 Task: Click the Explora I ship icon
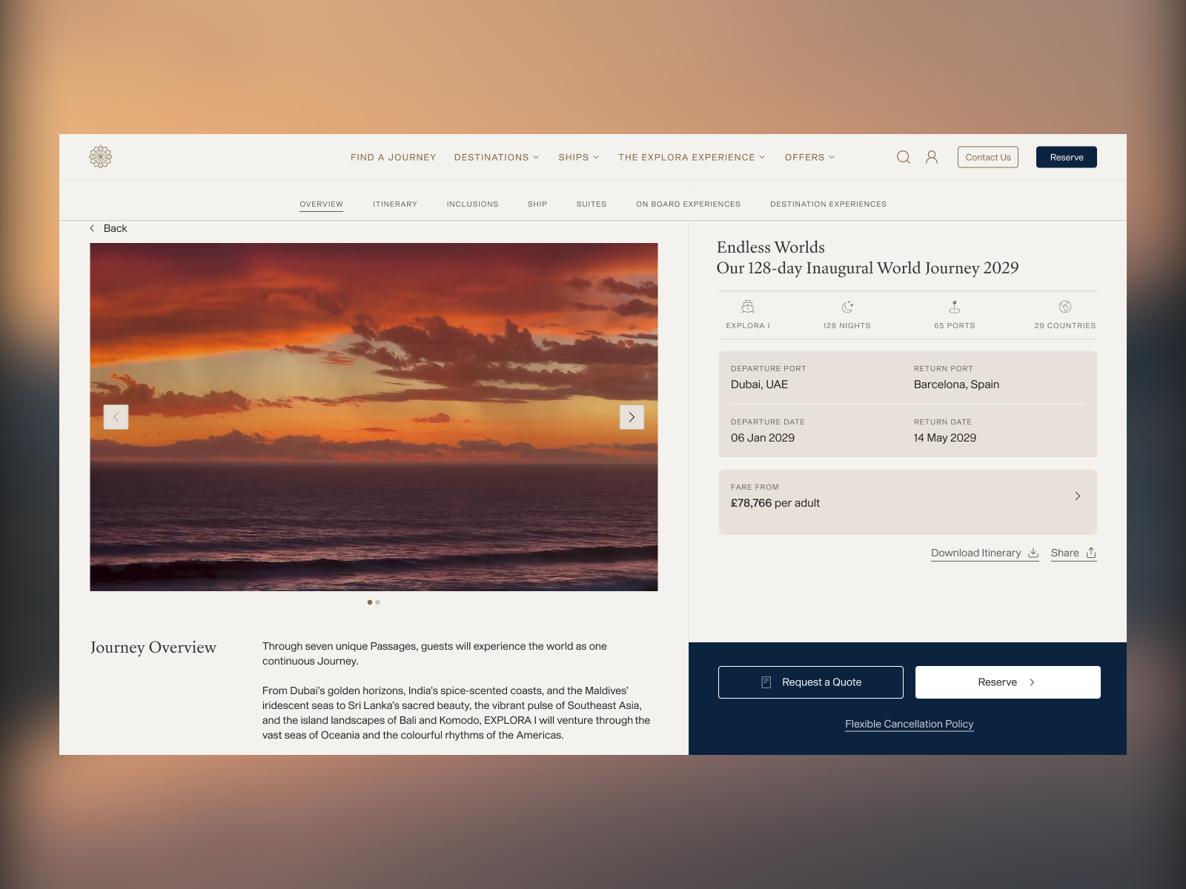747,307
